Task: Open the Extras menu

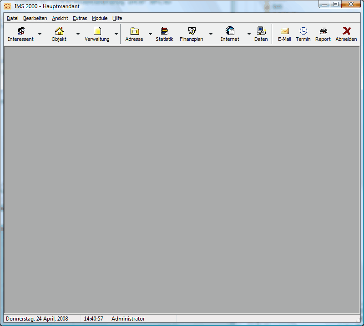Action: [80, 18]
